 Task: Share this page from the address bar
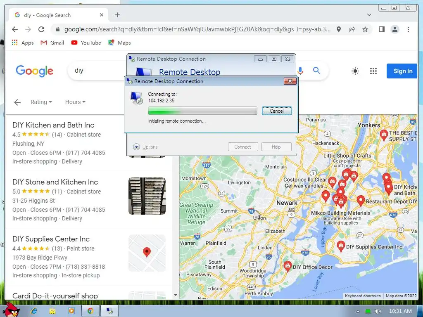352,29
